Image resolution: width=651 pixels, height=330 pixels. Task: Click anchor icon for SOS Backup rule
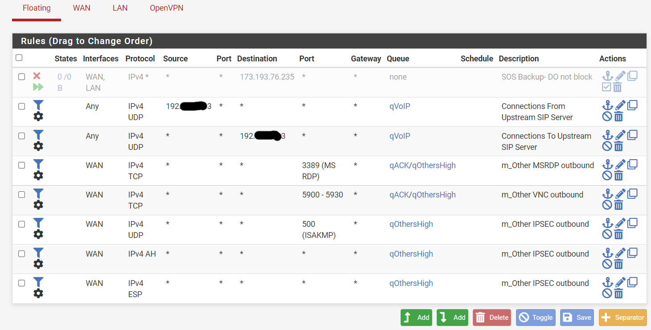click(608, 76)
